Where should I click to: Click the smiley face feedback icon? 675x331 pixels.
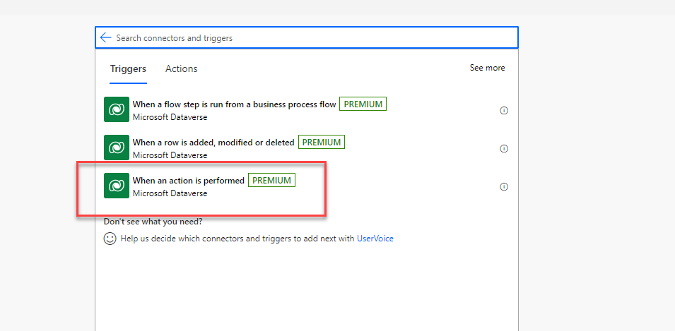(x=110, y=239)
